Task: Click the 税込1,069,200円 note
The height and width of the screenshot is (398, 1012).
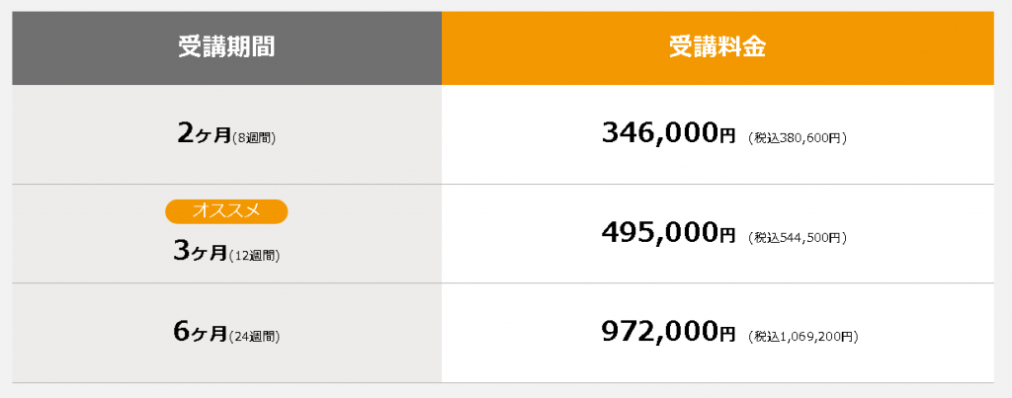Action: pyautogui.click(x=802, y=336)
